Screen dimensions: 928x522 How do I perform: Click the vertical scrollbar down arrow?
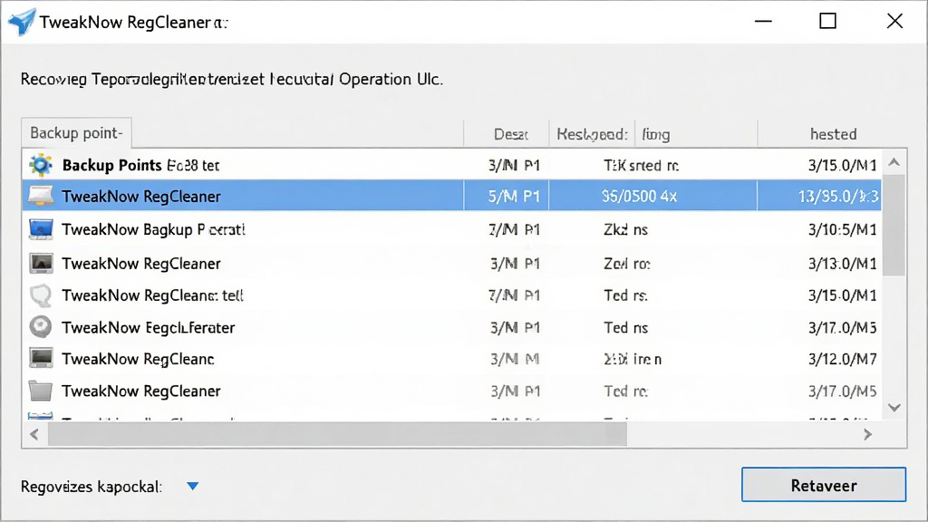click(894, 408)
